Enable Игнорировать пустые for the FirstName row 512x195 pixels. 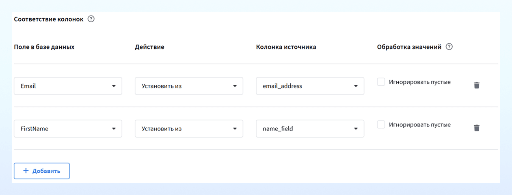pyautogui.click(x=381, y=124)
